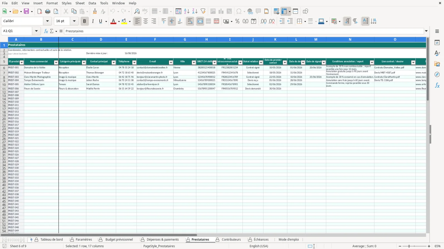Open Find and Replace
Viewport: 444px width, 249px height.
pos(137,11)
